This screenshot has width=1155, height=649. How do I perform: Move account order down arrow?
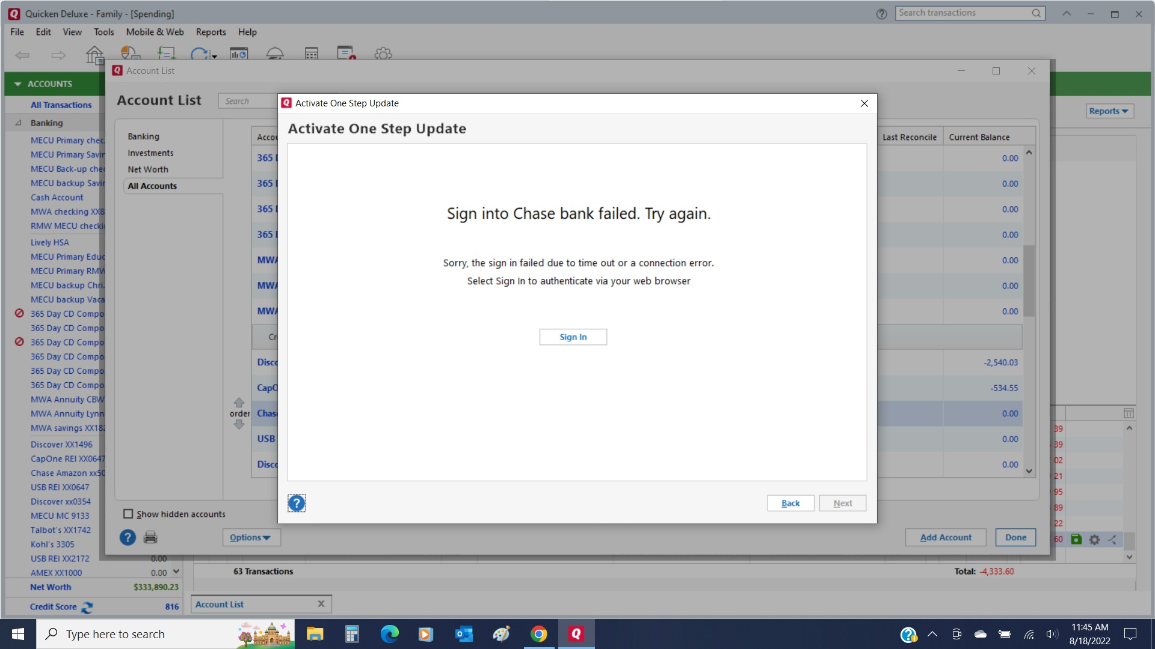pos(239,424)
